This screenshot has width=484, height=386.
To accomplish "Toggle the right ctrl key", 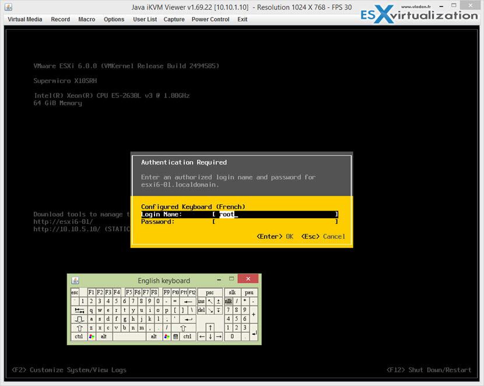I will (188, 336).
